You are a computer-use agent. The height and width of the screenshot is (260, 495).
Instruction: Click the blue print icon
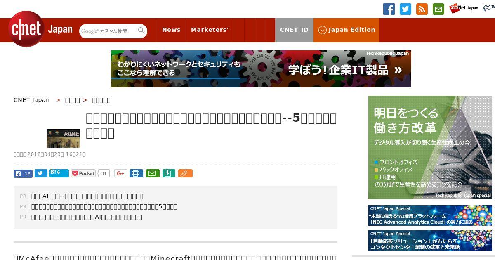[x=136, y=173]
